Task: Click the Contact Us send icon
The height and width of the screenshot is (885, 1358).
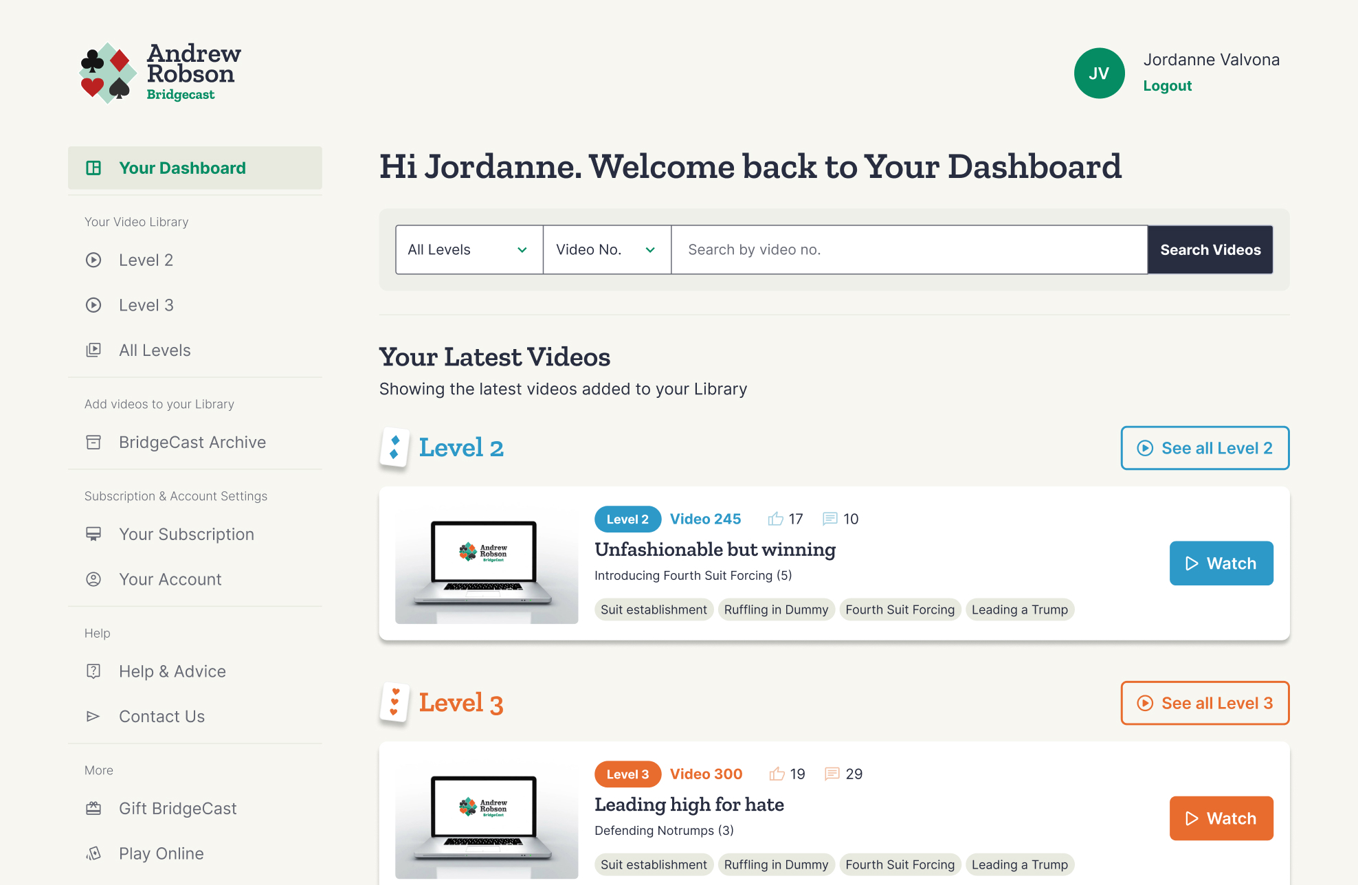Action: (93, 716)
